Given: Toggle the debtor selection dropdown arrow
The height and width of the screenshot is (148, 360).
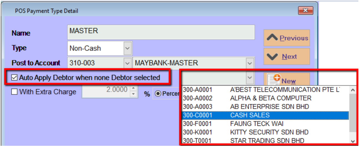Looking at the screenshot, I should [x=249, y=78].
